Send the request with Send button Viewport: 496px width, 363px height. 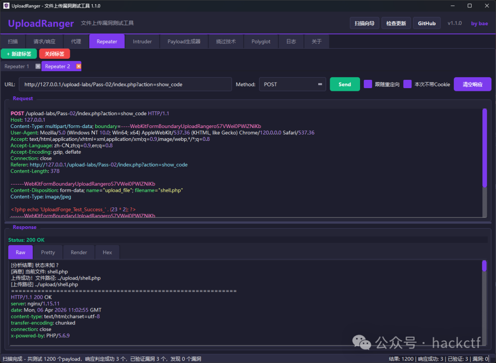(x=345, y=84)
